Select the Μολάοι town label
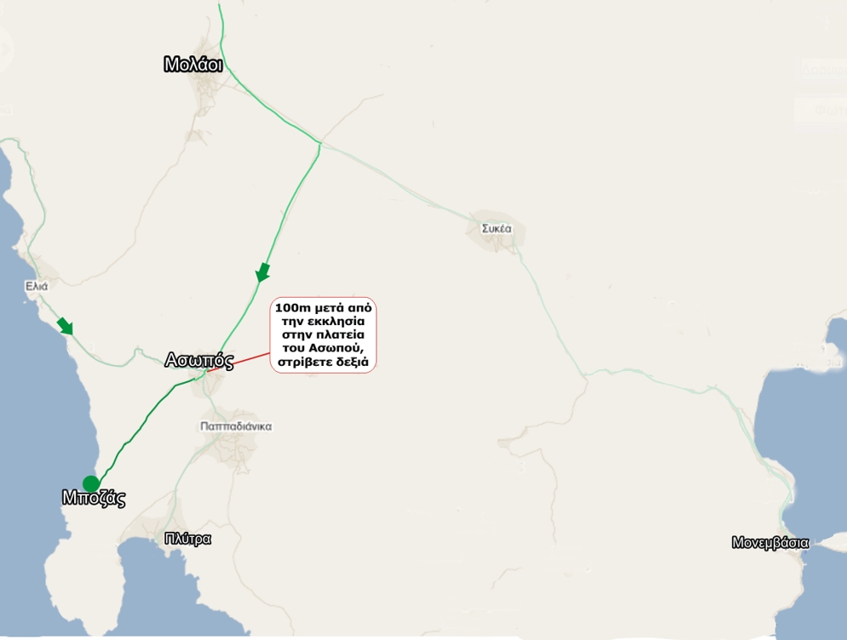 [193, 64]
